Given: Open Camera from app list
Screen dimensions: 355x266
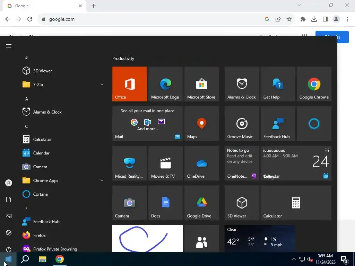Looking at the screenshot, I should tap(63, 167).
